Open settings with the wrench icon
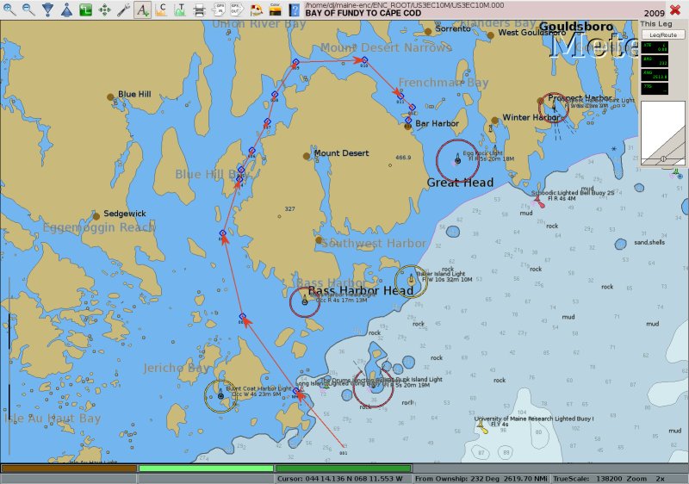Viewport: 689px width, 484px height. point(124,10)
